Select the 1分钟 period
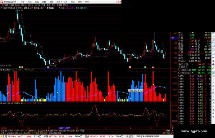 [x=11, y=5]
